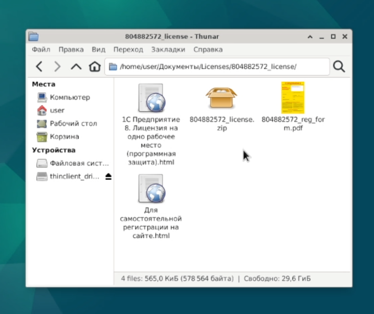Open the parent folder using up arrow

(76, 67)
